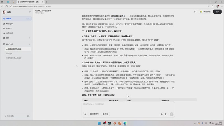Collapse the 最近对话 section chevron

(x=30, y=45)
